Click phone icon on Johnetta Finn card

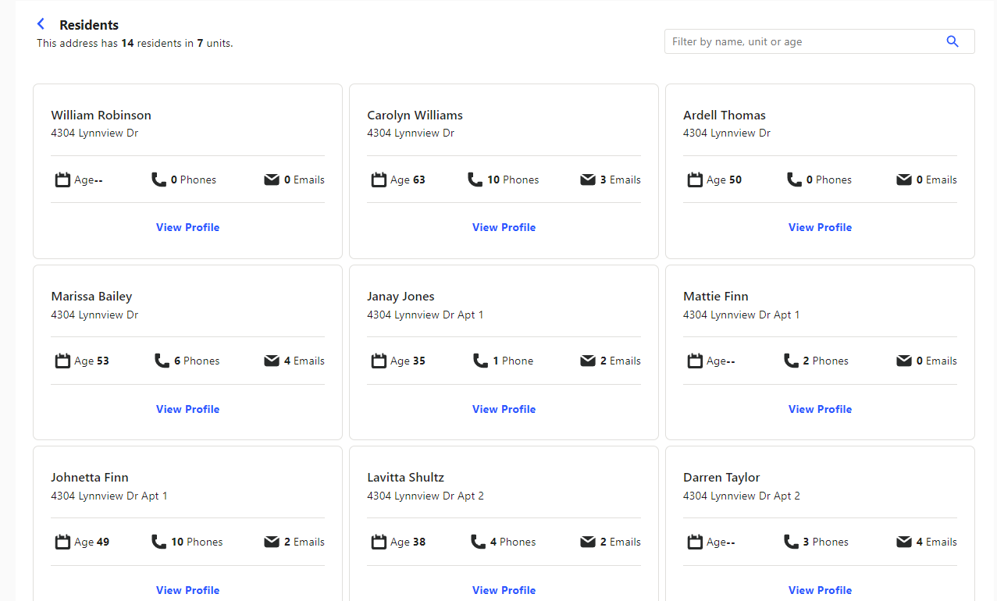pos(159,542)
